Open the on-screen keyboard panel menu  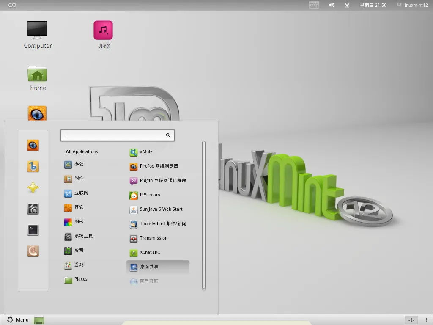click(314, 5)
